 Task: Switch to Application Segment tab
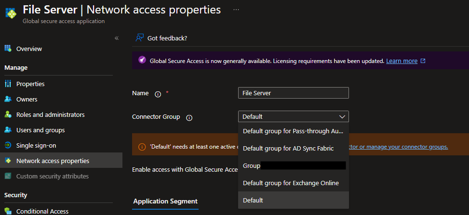click(165, 201)
